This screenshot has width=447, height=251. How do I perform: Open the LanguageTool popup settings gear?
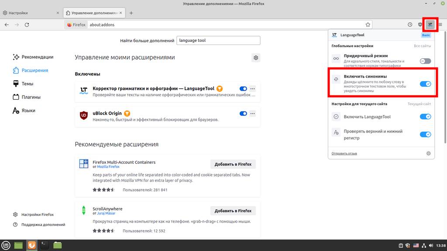pos(428,153)
